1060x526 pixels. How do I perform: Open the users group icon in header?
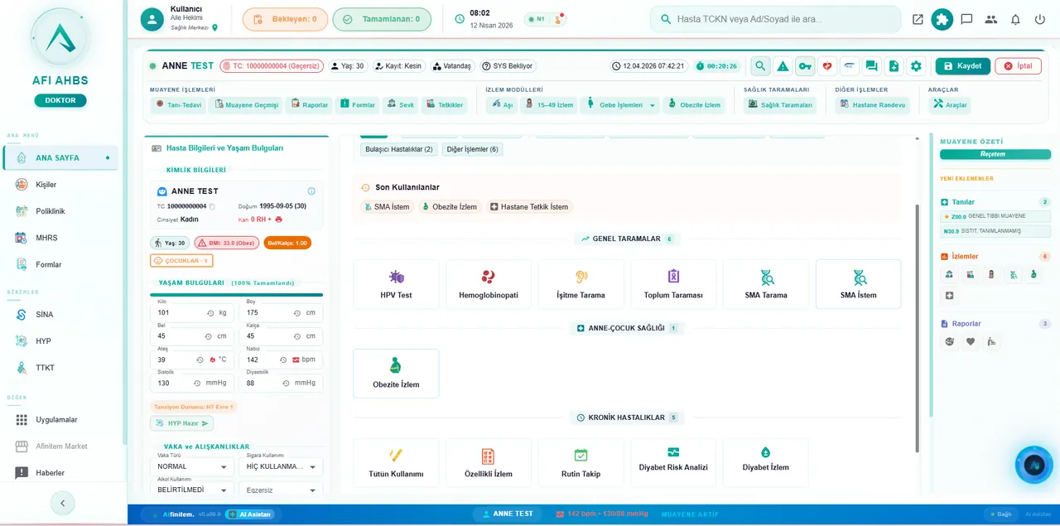point(991,19)
